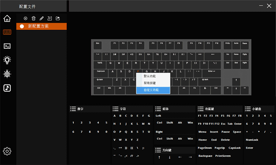
Task: Open the settings gear at the bottom left
Action: point(7,151)
